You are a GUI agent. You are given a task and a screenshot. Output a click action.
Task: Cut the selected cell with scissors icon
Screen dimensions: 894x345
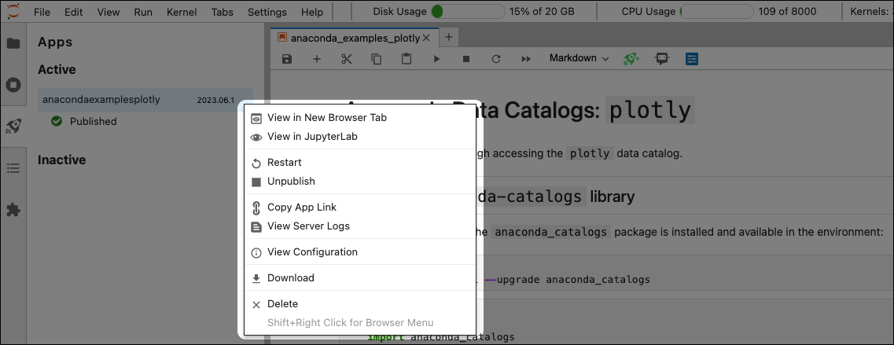tap(347, 59)
